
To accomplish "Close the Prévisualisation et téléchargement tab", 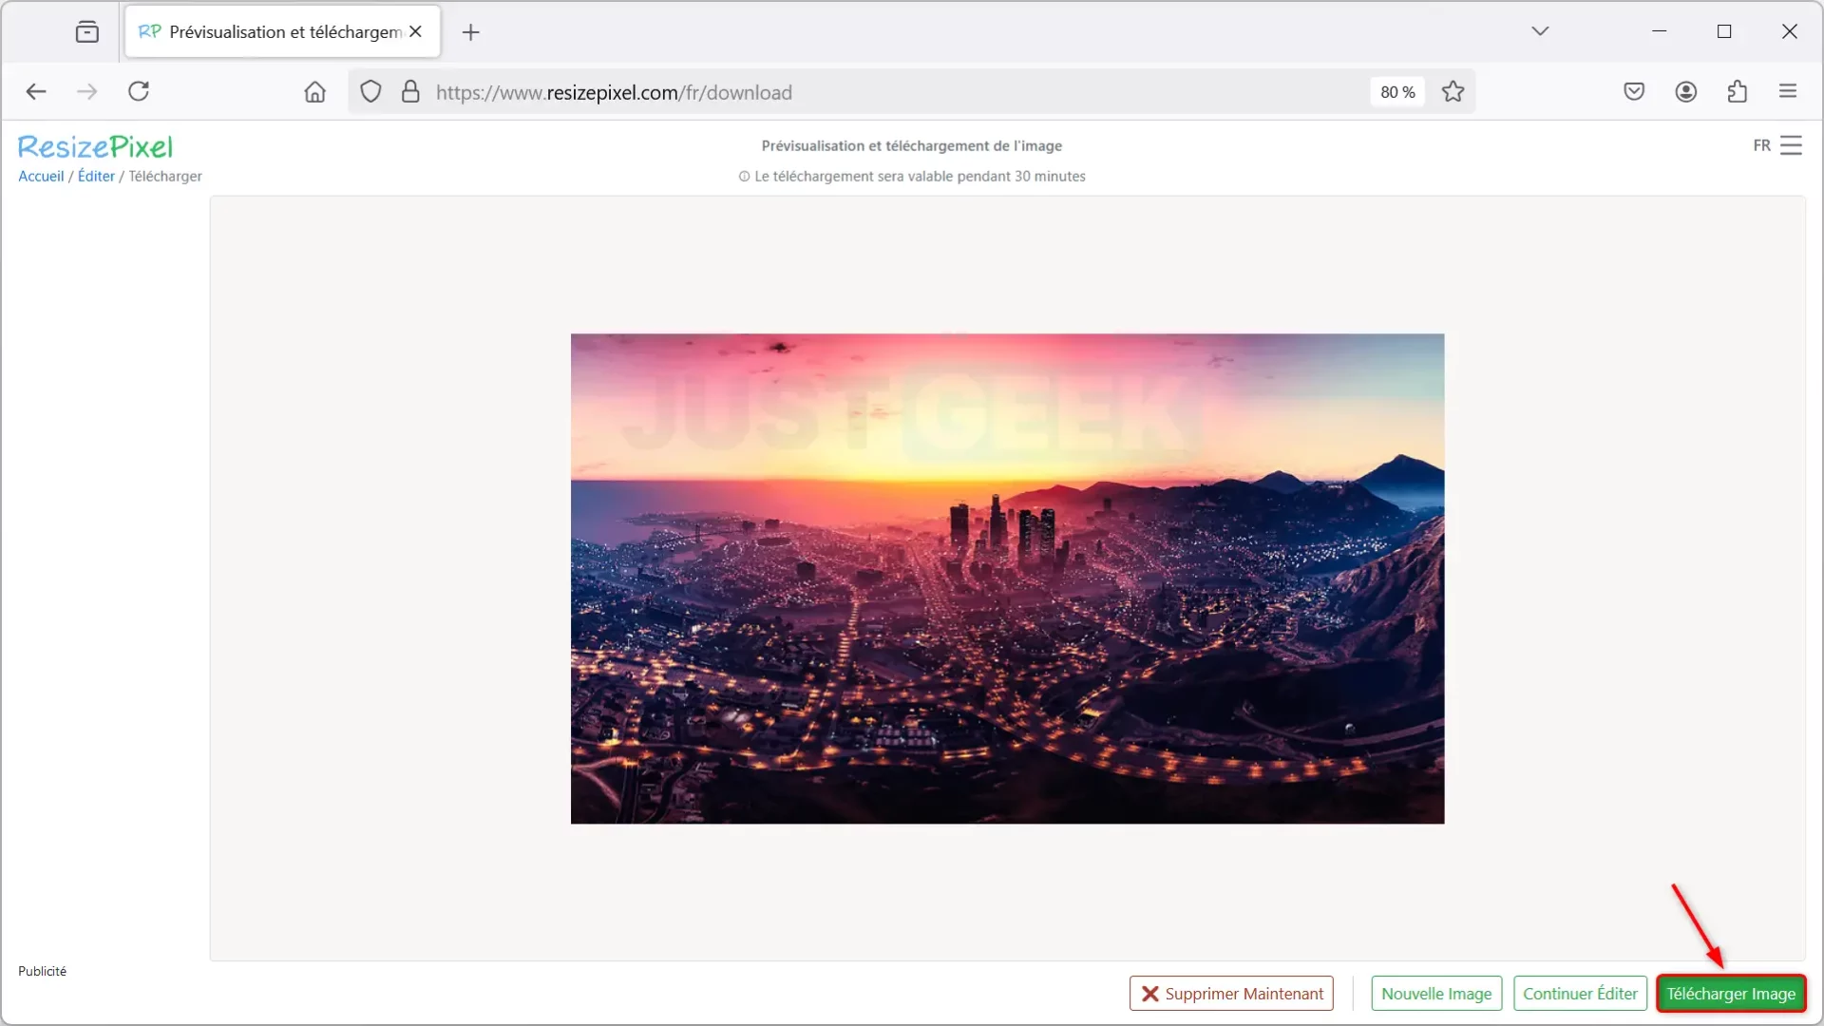I will point(415,31).
